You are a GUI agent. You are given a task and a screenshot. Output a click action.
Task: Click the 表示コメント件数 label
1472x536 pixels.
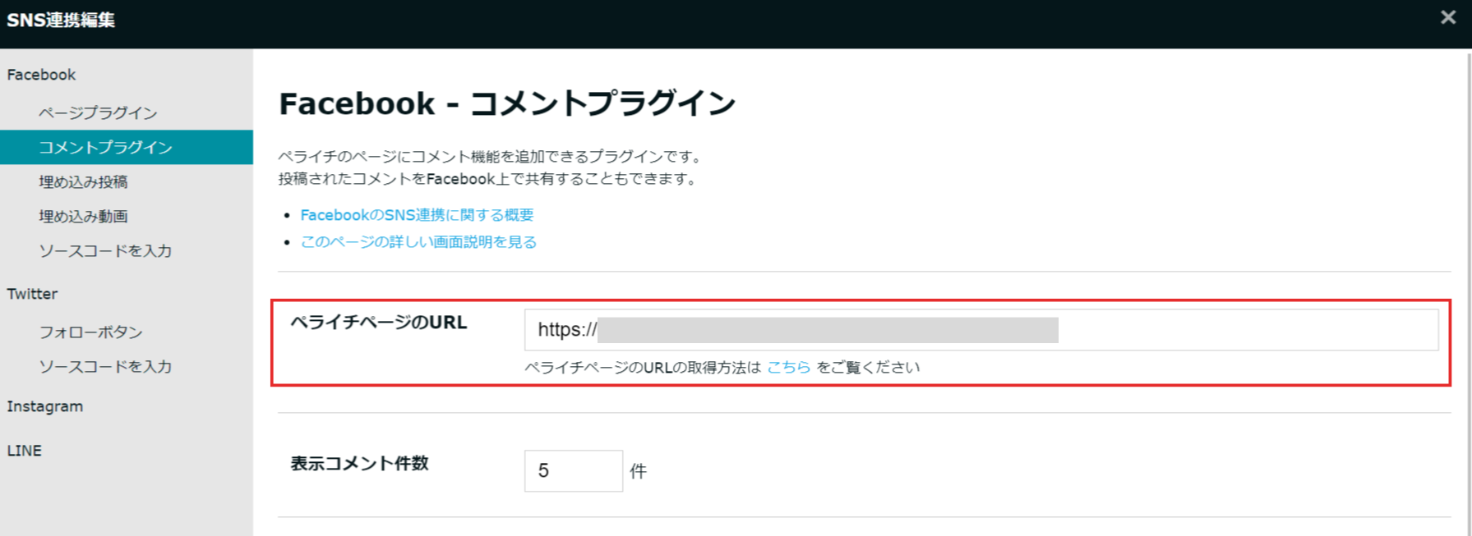pos(359,464)
